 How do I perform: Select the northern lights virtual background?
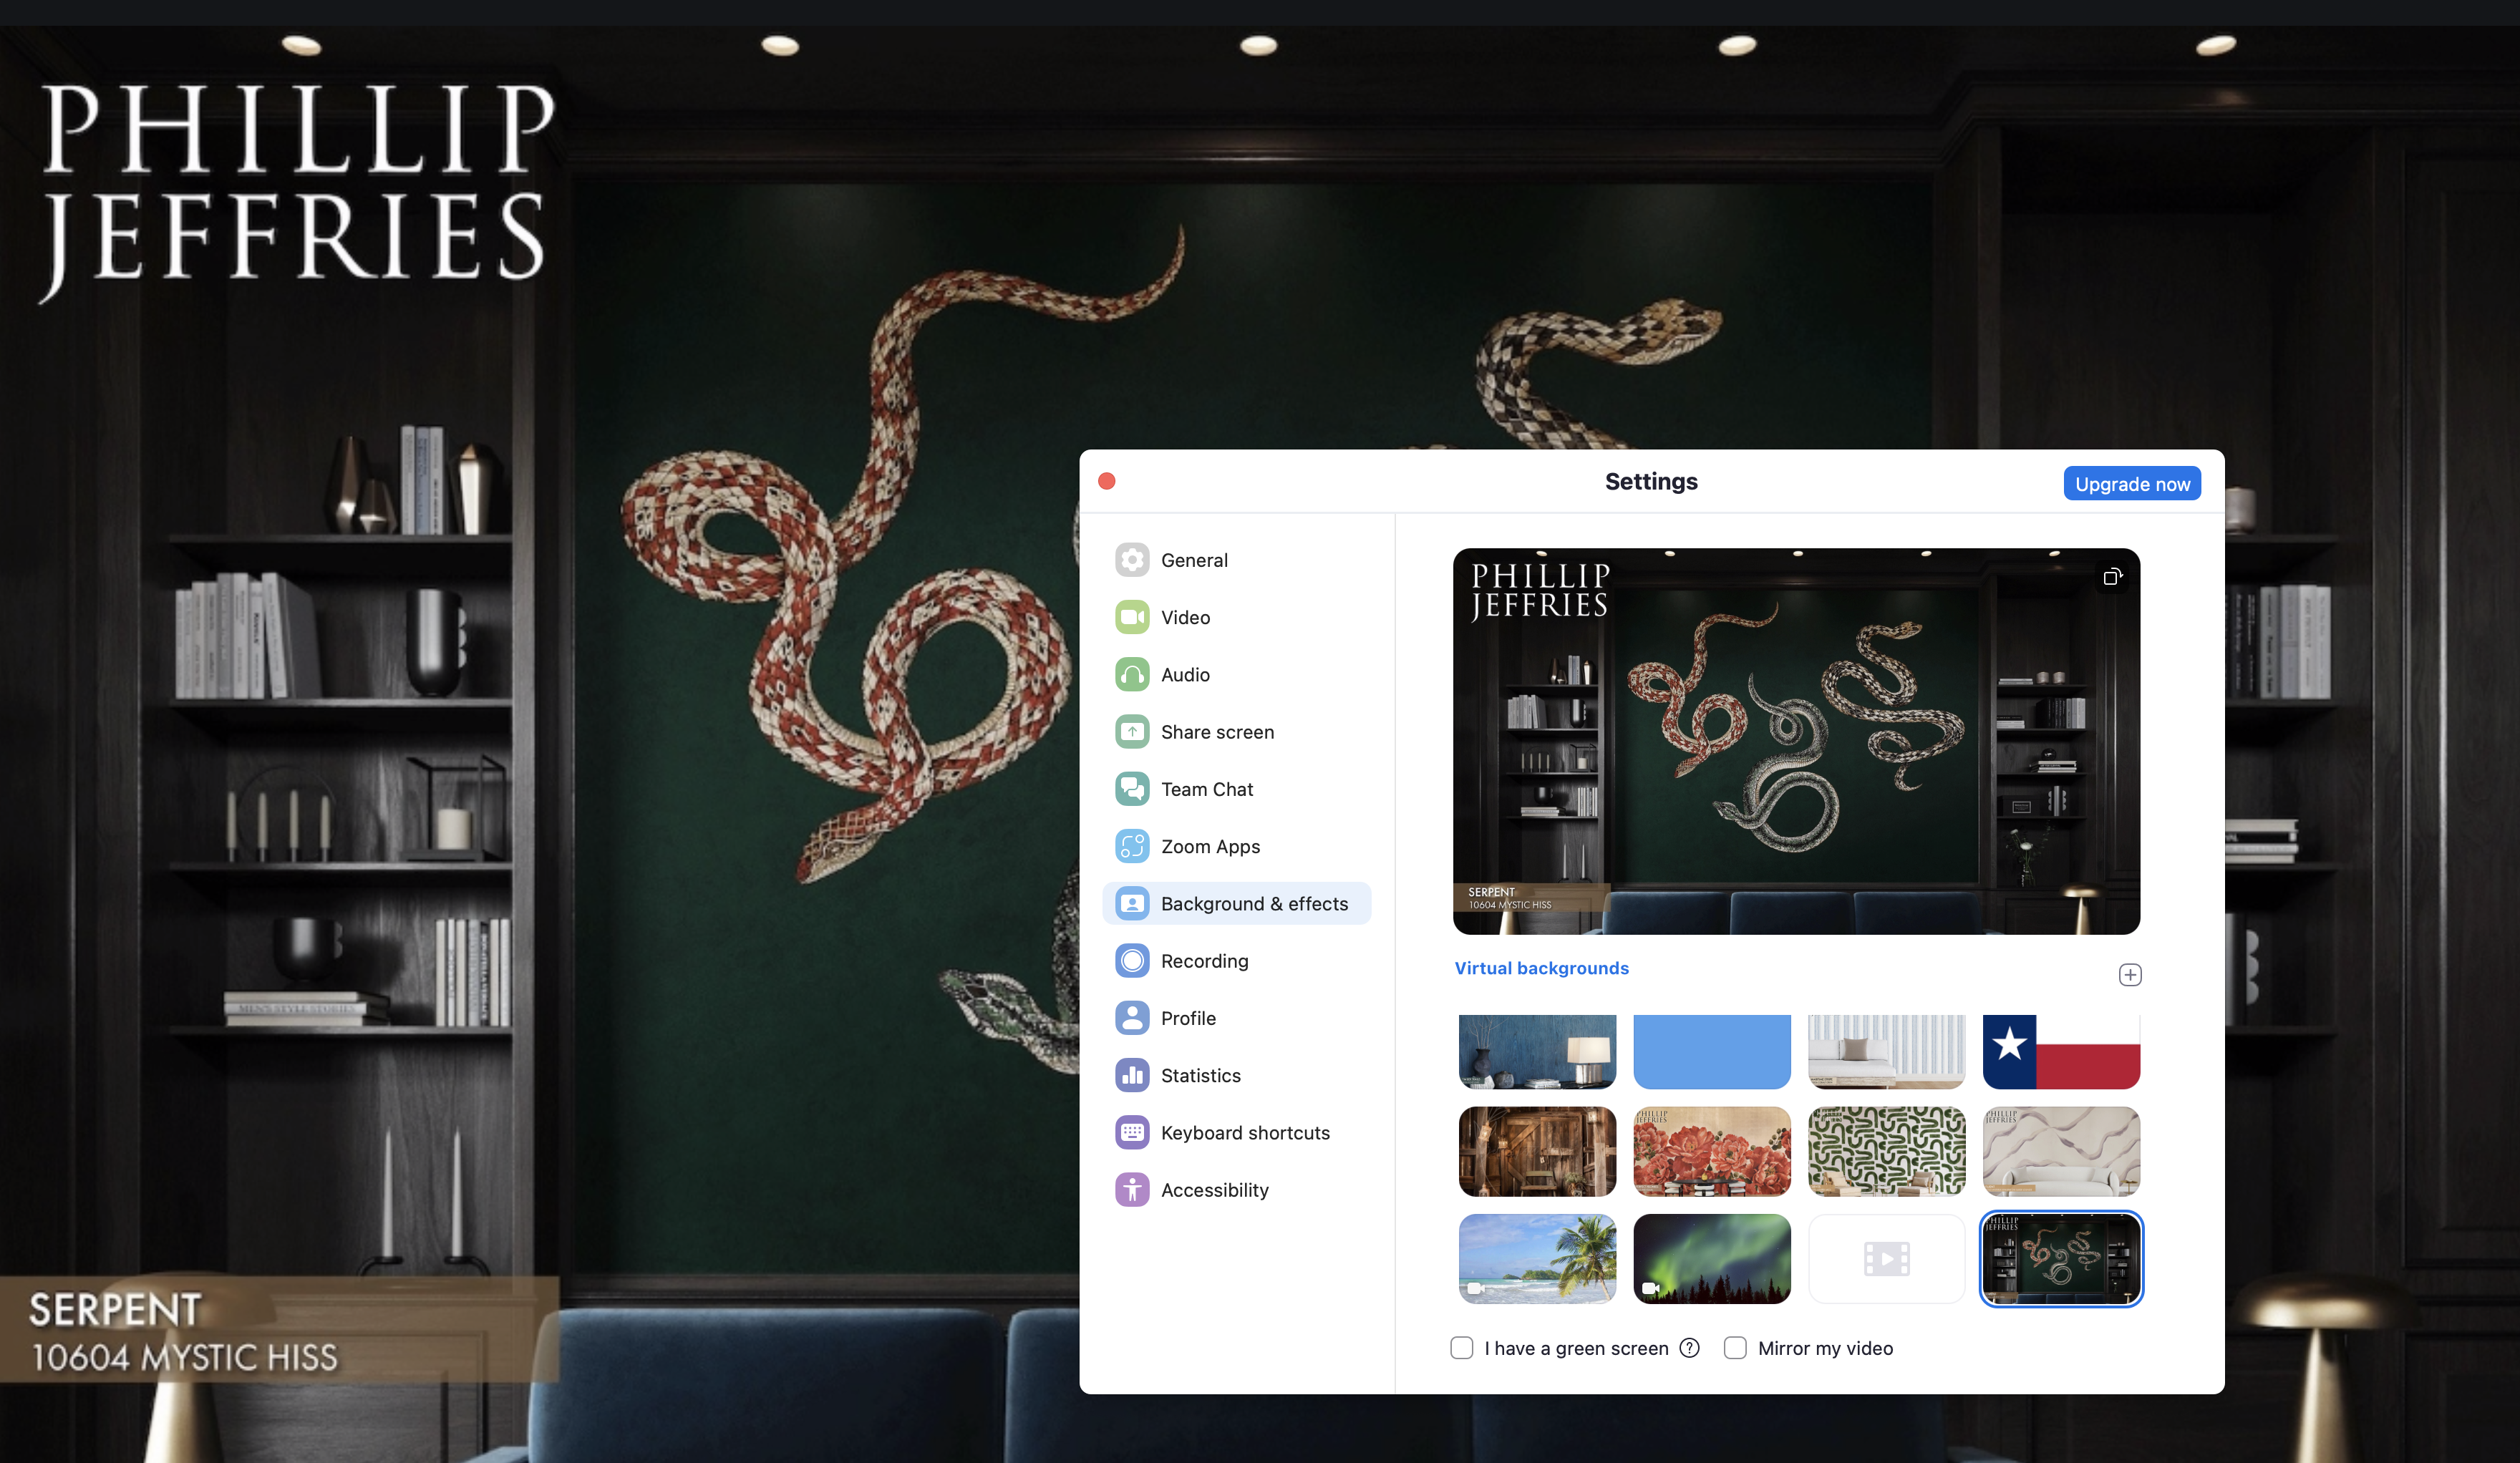[1712, 1255]
